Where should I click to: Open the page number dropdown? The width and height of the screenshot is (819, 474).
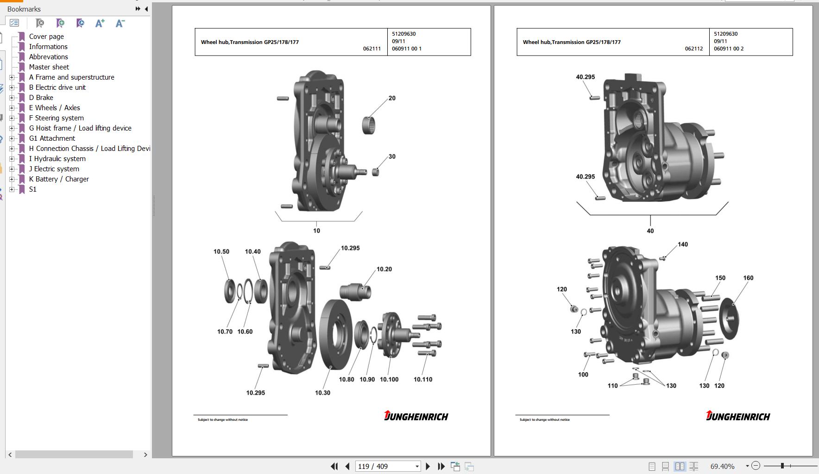pyautogui.click(x=417, y=467)
